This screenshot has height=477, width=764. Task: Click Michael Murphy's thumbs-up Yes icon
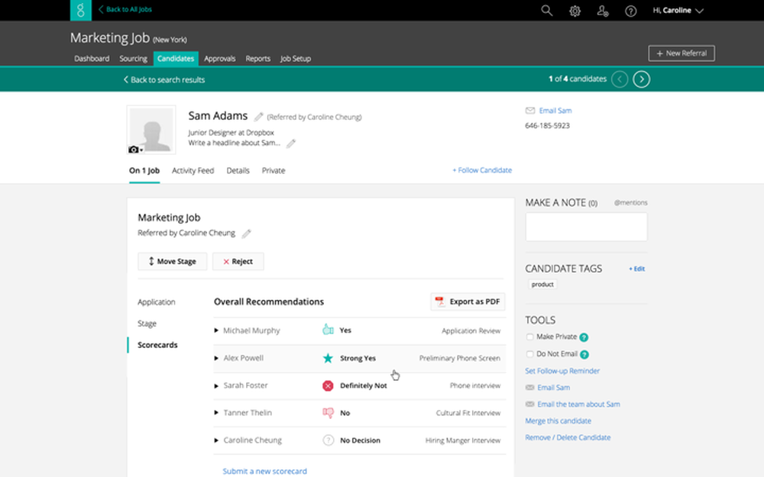328,330
